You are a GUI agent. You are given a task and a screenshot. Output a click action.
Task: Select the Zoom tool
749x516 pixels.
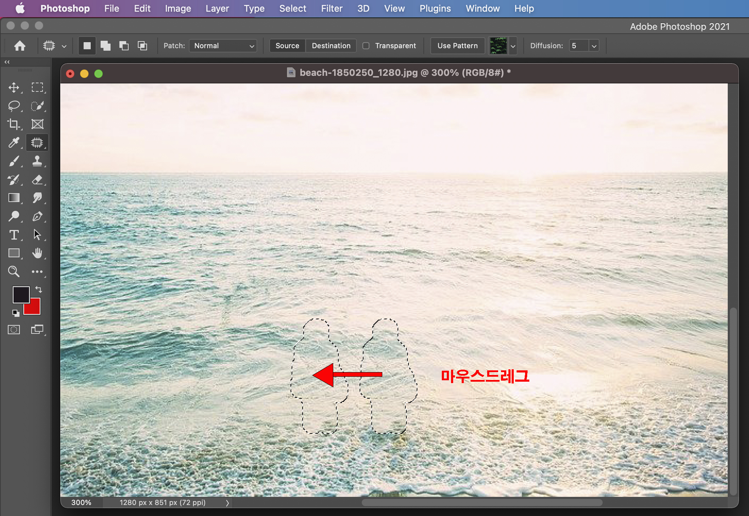coord(14,271)
